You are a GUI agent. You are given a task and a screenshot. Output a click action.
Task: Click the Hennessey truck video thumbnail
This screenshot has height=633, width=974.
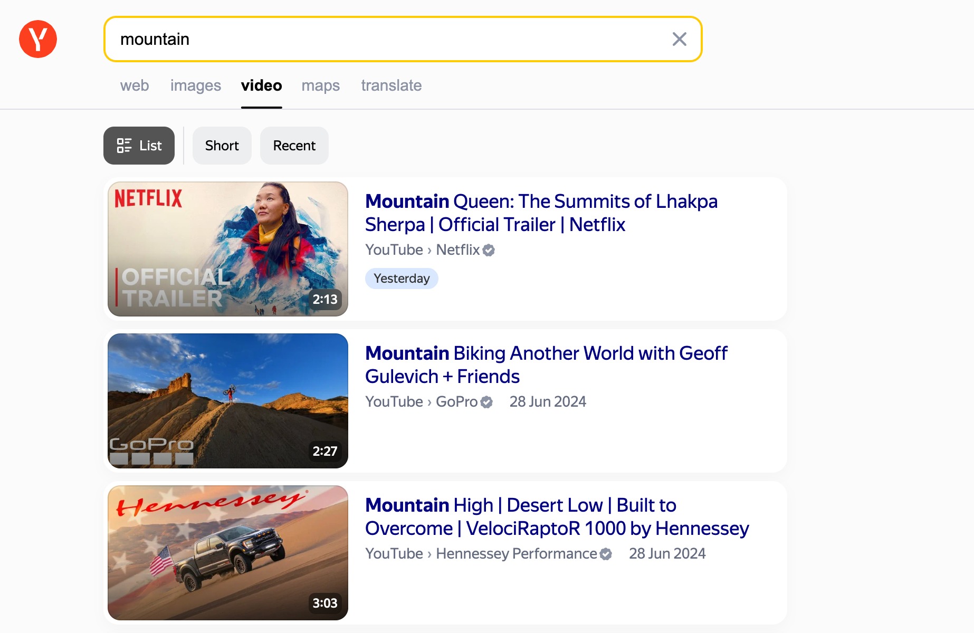pyautogui.click(x=228, y=553)
